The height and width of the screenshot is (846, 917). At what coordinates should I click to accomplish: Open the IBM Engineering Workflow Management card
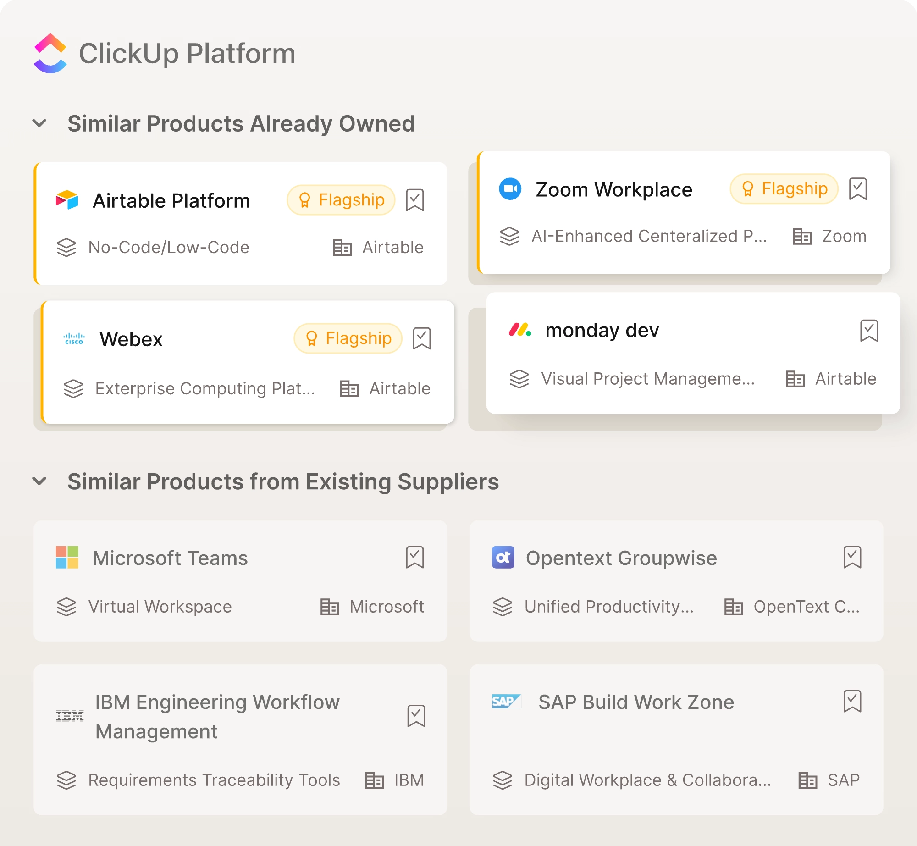point(217,715)
